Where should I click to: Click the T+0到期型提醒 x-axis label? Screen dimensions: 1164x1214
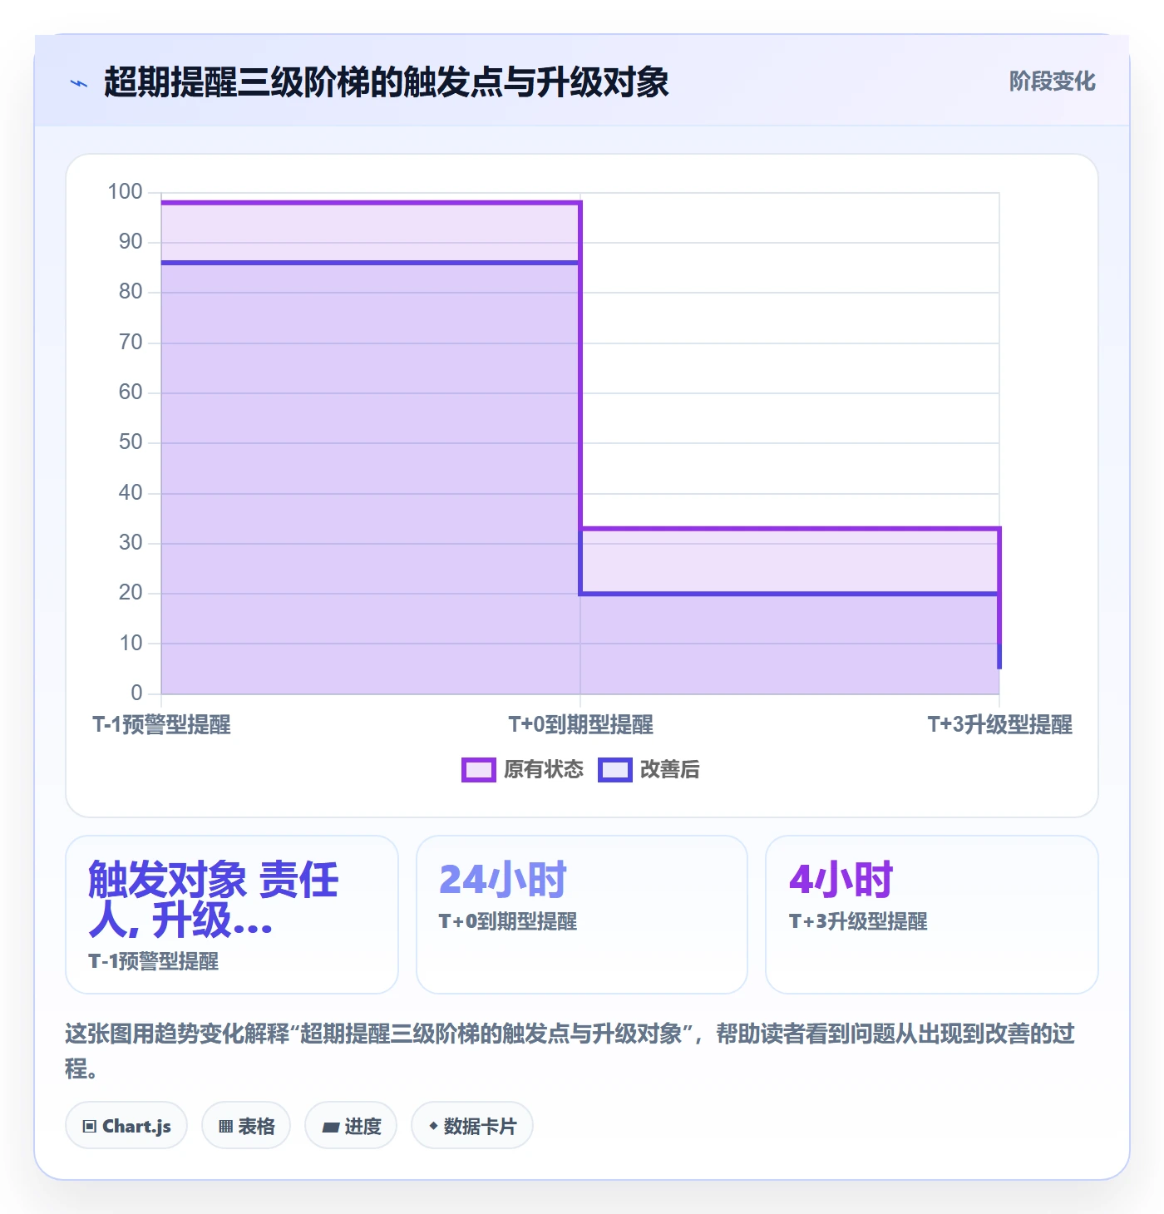tap(580, 725)
